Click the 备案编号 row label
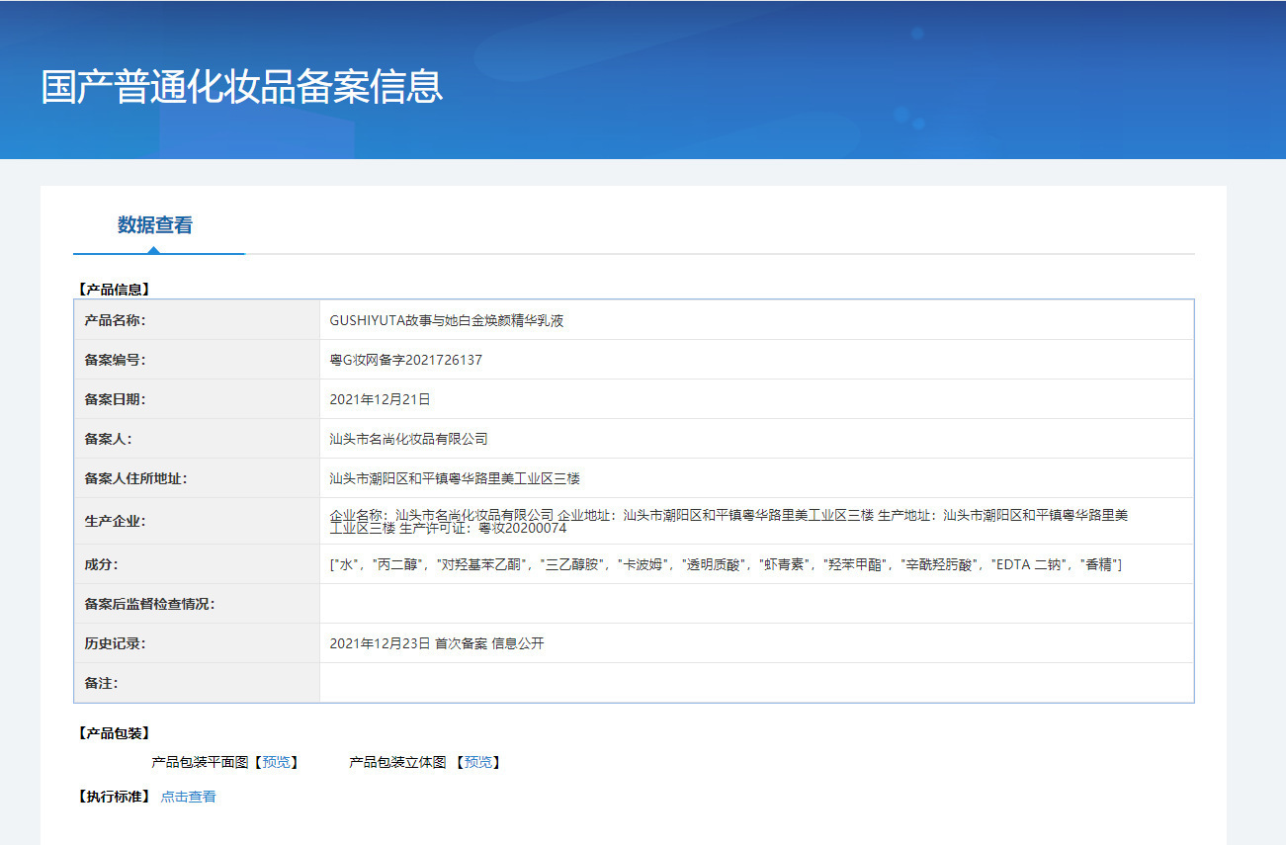 pyautogui.click(x=115, y=360)
